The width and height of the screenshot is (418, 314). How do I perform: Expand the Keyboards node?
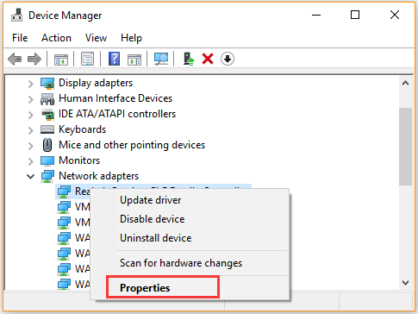[30, 130]
